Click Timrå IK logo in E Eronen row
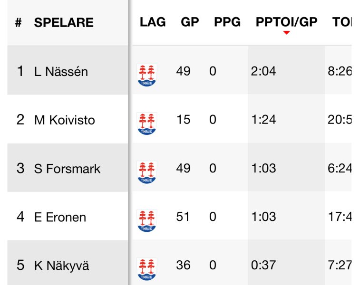The height and width of the screenshot is (285, 359). 147,220
